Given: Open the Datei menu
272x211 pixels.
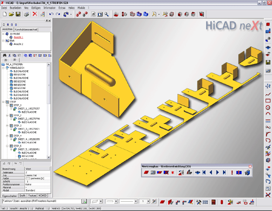Looking at the screenshot, I should [4, 8].
